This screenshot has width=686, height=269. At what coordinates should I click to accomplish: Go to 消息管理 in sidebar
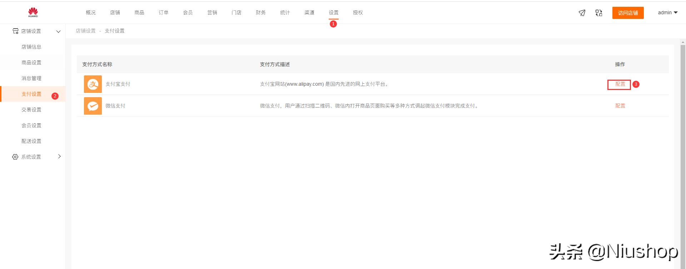31,78
